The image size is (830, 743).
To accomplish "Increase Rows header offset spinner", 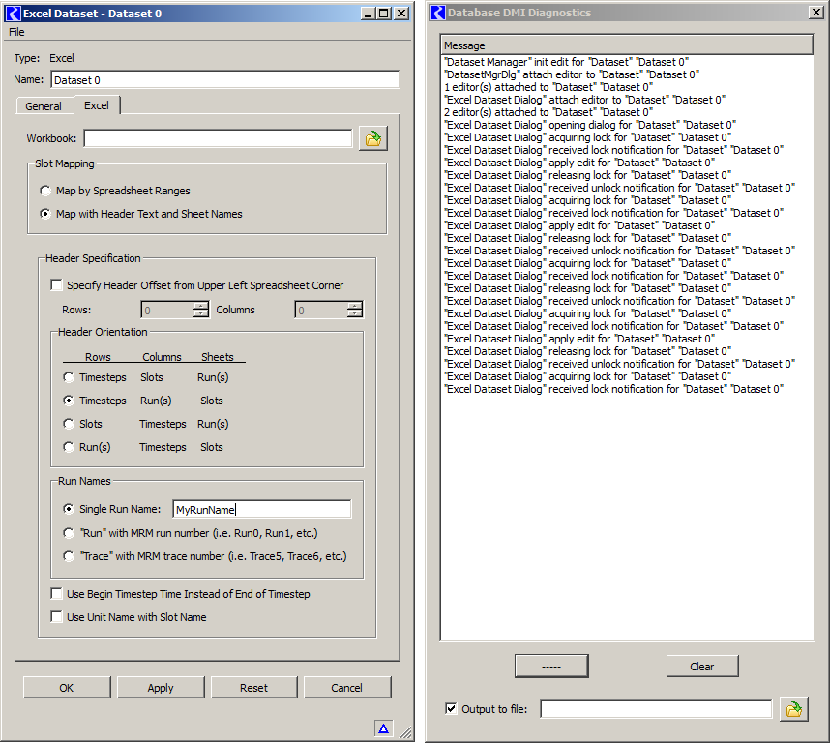I will point(200,306).
